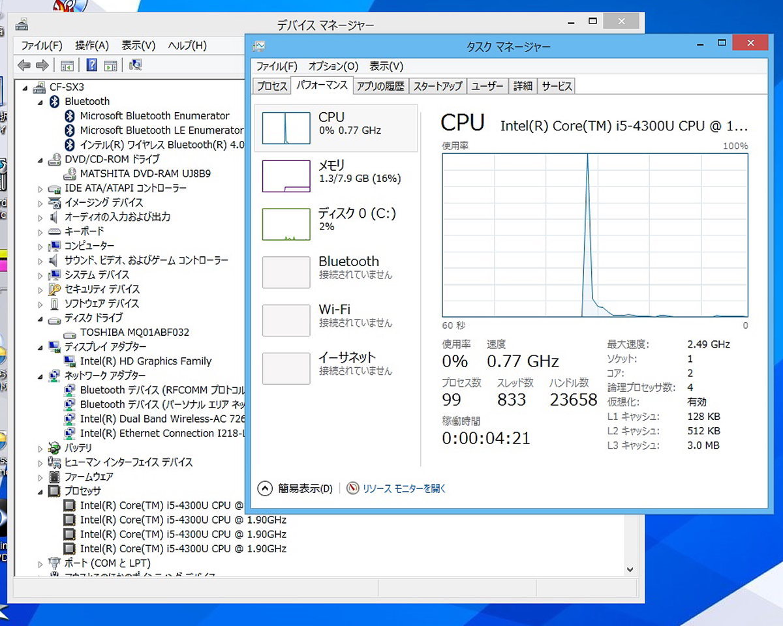Image resolution: width=783 pixels, height=626 pixels.
Task: Click the TOSHIBA MQ01ABF032 disk icon
Action: coord(70,333)
